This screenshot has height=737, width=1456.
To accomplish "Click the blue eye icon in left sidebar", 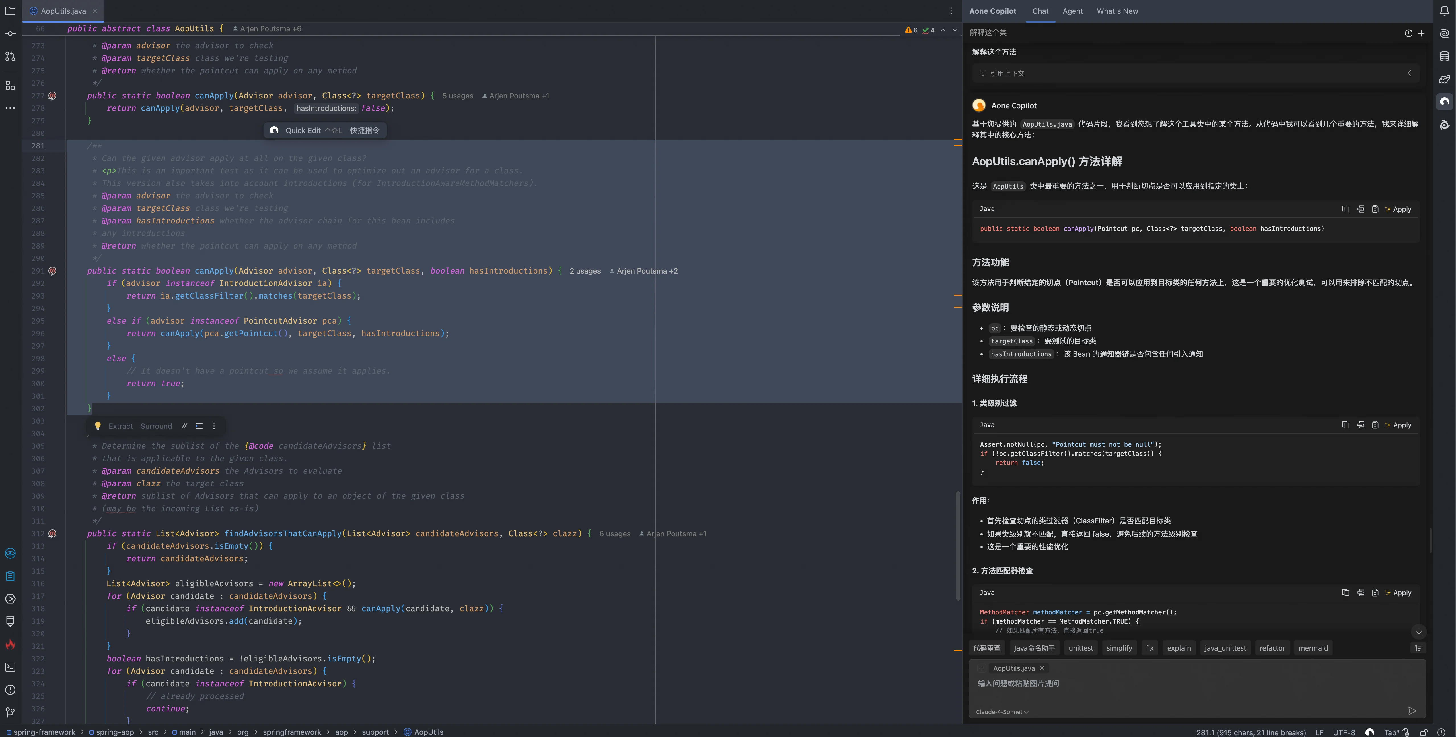I will (10, 553).
